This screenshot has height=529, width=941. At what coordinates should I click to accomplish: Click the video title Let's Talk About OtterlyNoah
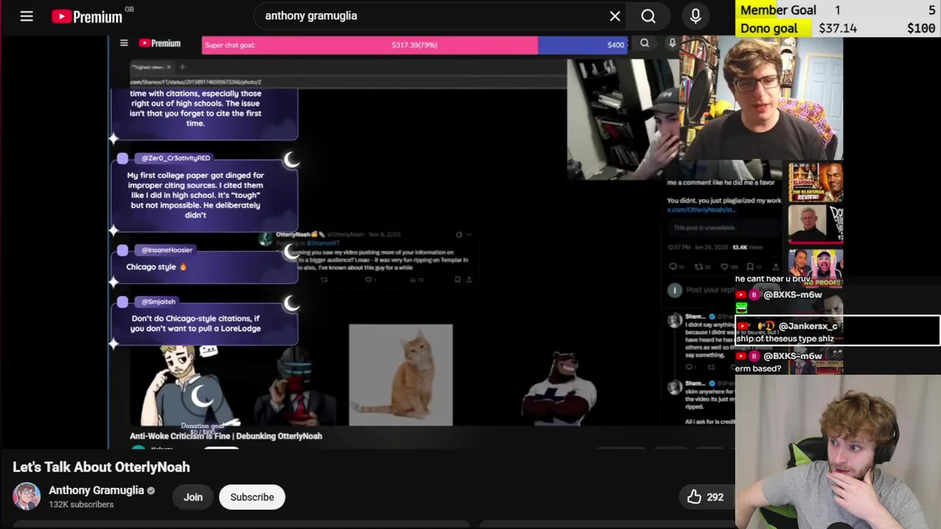[x=101, y=467]
